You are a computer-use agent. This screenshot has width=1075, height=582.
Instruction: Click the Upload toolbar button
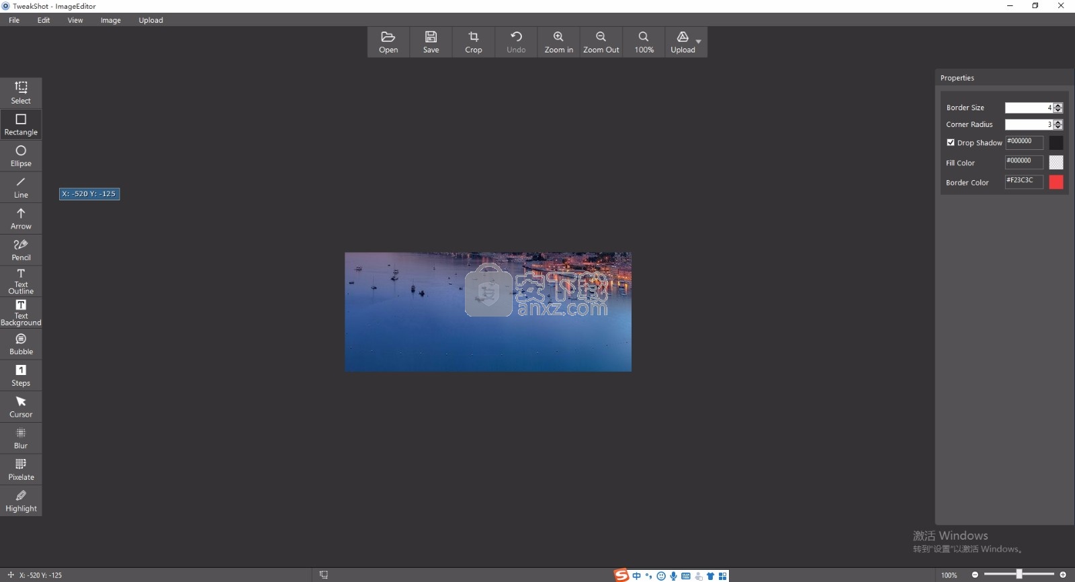(x=683, y=42)
